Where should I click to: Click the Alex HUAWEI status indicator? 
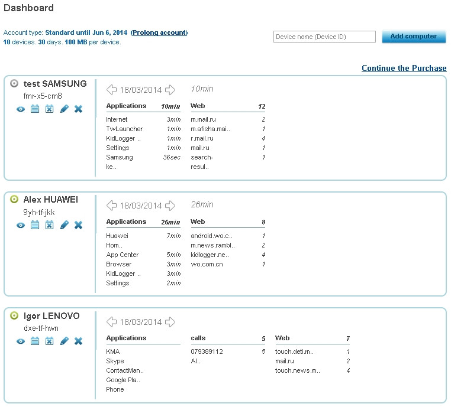[x=15, y=200]
